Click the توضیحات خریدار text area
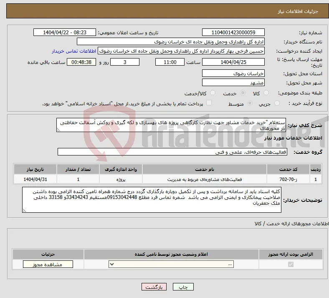The height and width of the screenshot is (298, 329). 152,200
